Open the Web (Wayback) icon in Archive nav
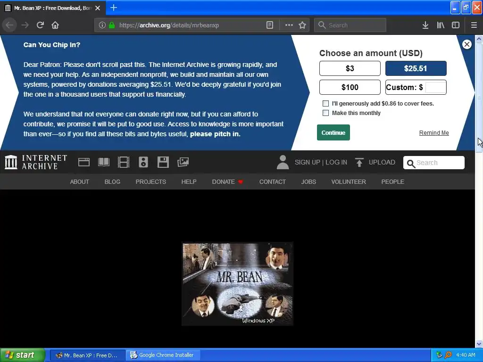Screen dimensions: 483x362 [x=84, y=162]
